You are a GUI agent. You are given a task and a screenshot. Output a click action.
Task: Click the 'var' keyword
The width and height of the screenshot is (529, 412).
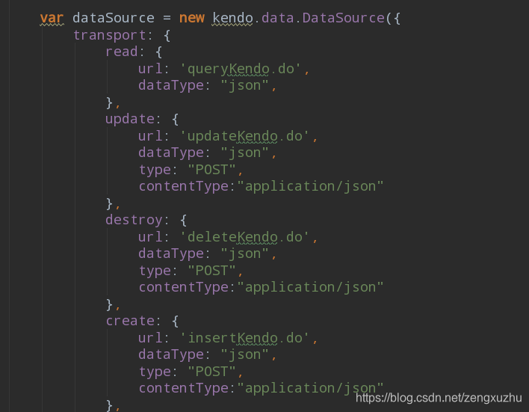pos(52,18)
